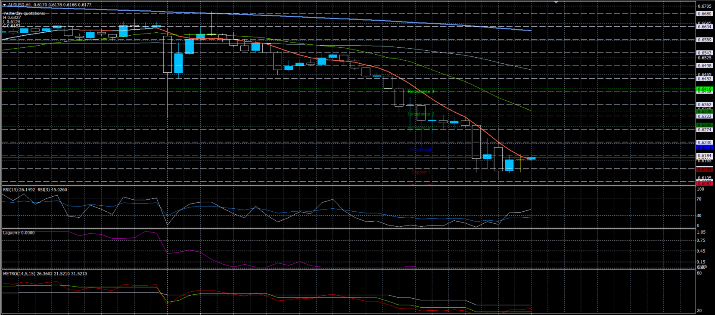Click the 0.6274 price scale label
715x315 pixels.
tap(705, 130)
